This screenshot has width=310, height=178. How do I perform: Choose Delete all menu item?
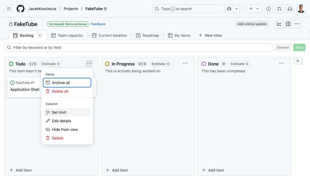(x=67, y=91)
